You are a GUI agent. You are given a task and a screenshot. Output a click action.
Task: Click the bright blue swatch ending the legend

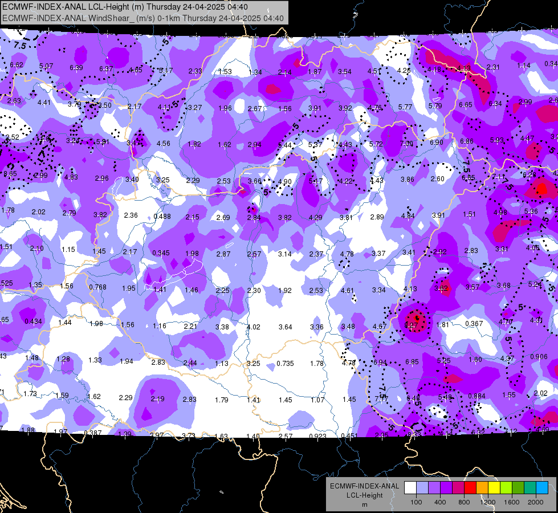click(x=542, y=488)
